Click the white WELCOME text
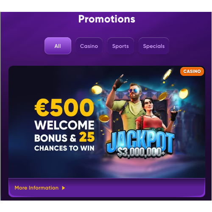This screenshot has height=212, width=212. click(64, 125)
